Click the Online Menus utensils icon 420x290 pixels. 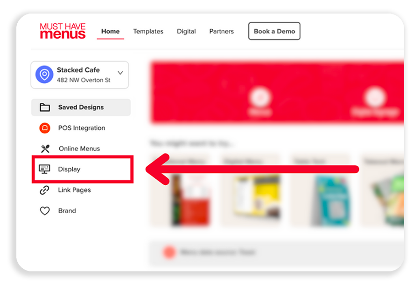tap(45, 148)
